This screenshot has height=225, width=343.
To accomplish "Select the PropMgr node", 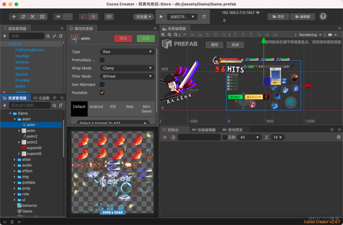I will click(x=23, y=80).
